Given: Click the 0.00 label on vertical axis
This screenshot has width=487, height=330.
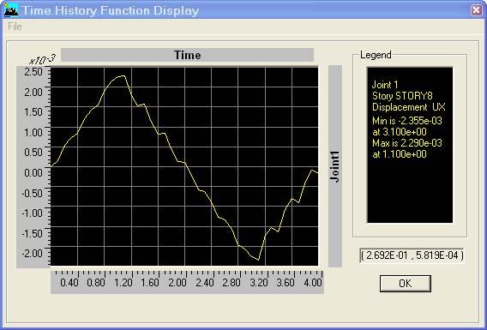Looking at the screenshot, I should click(33, 172).
